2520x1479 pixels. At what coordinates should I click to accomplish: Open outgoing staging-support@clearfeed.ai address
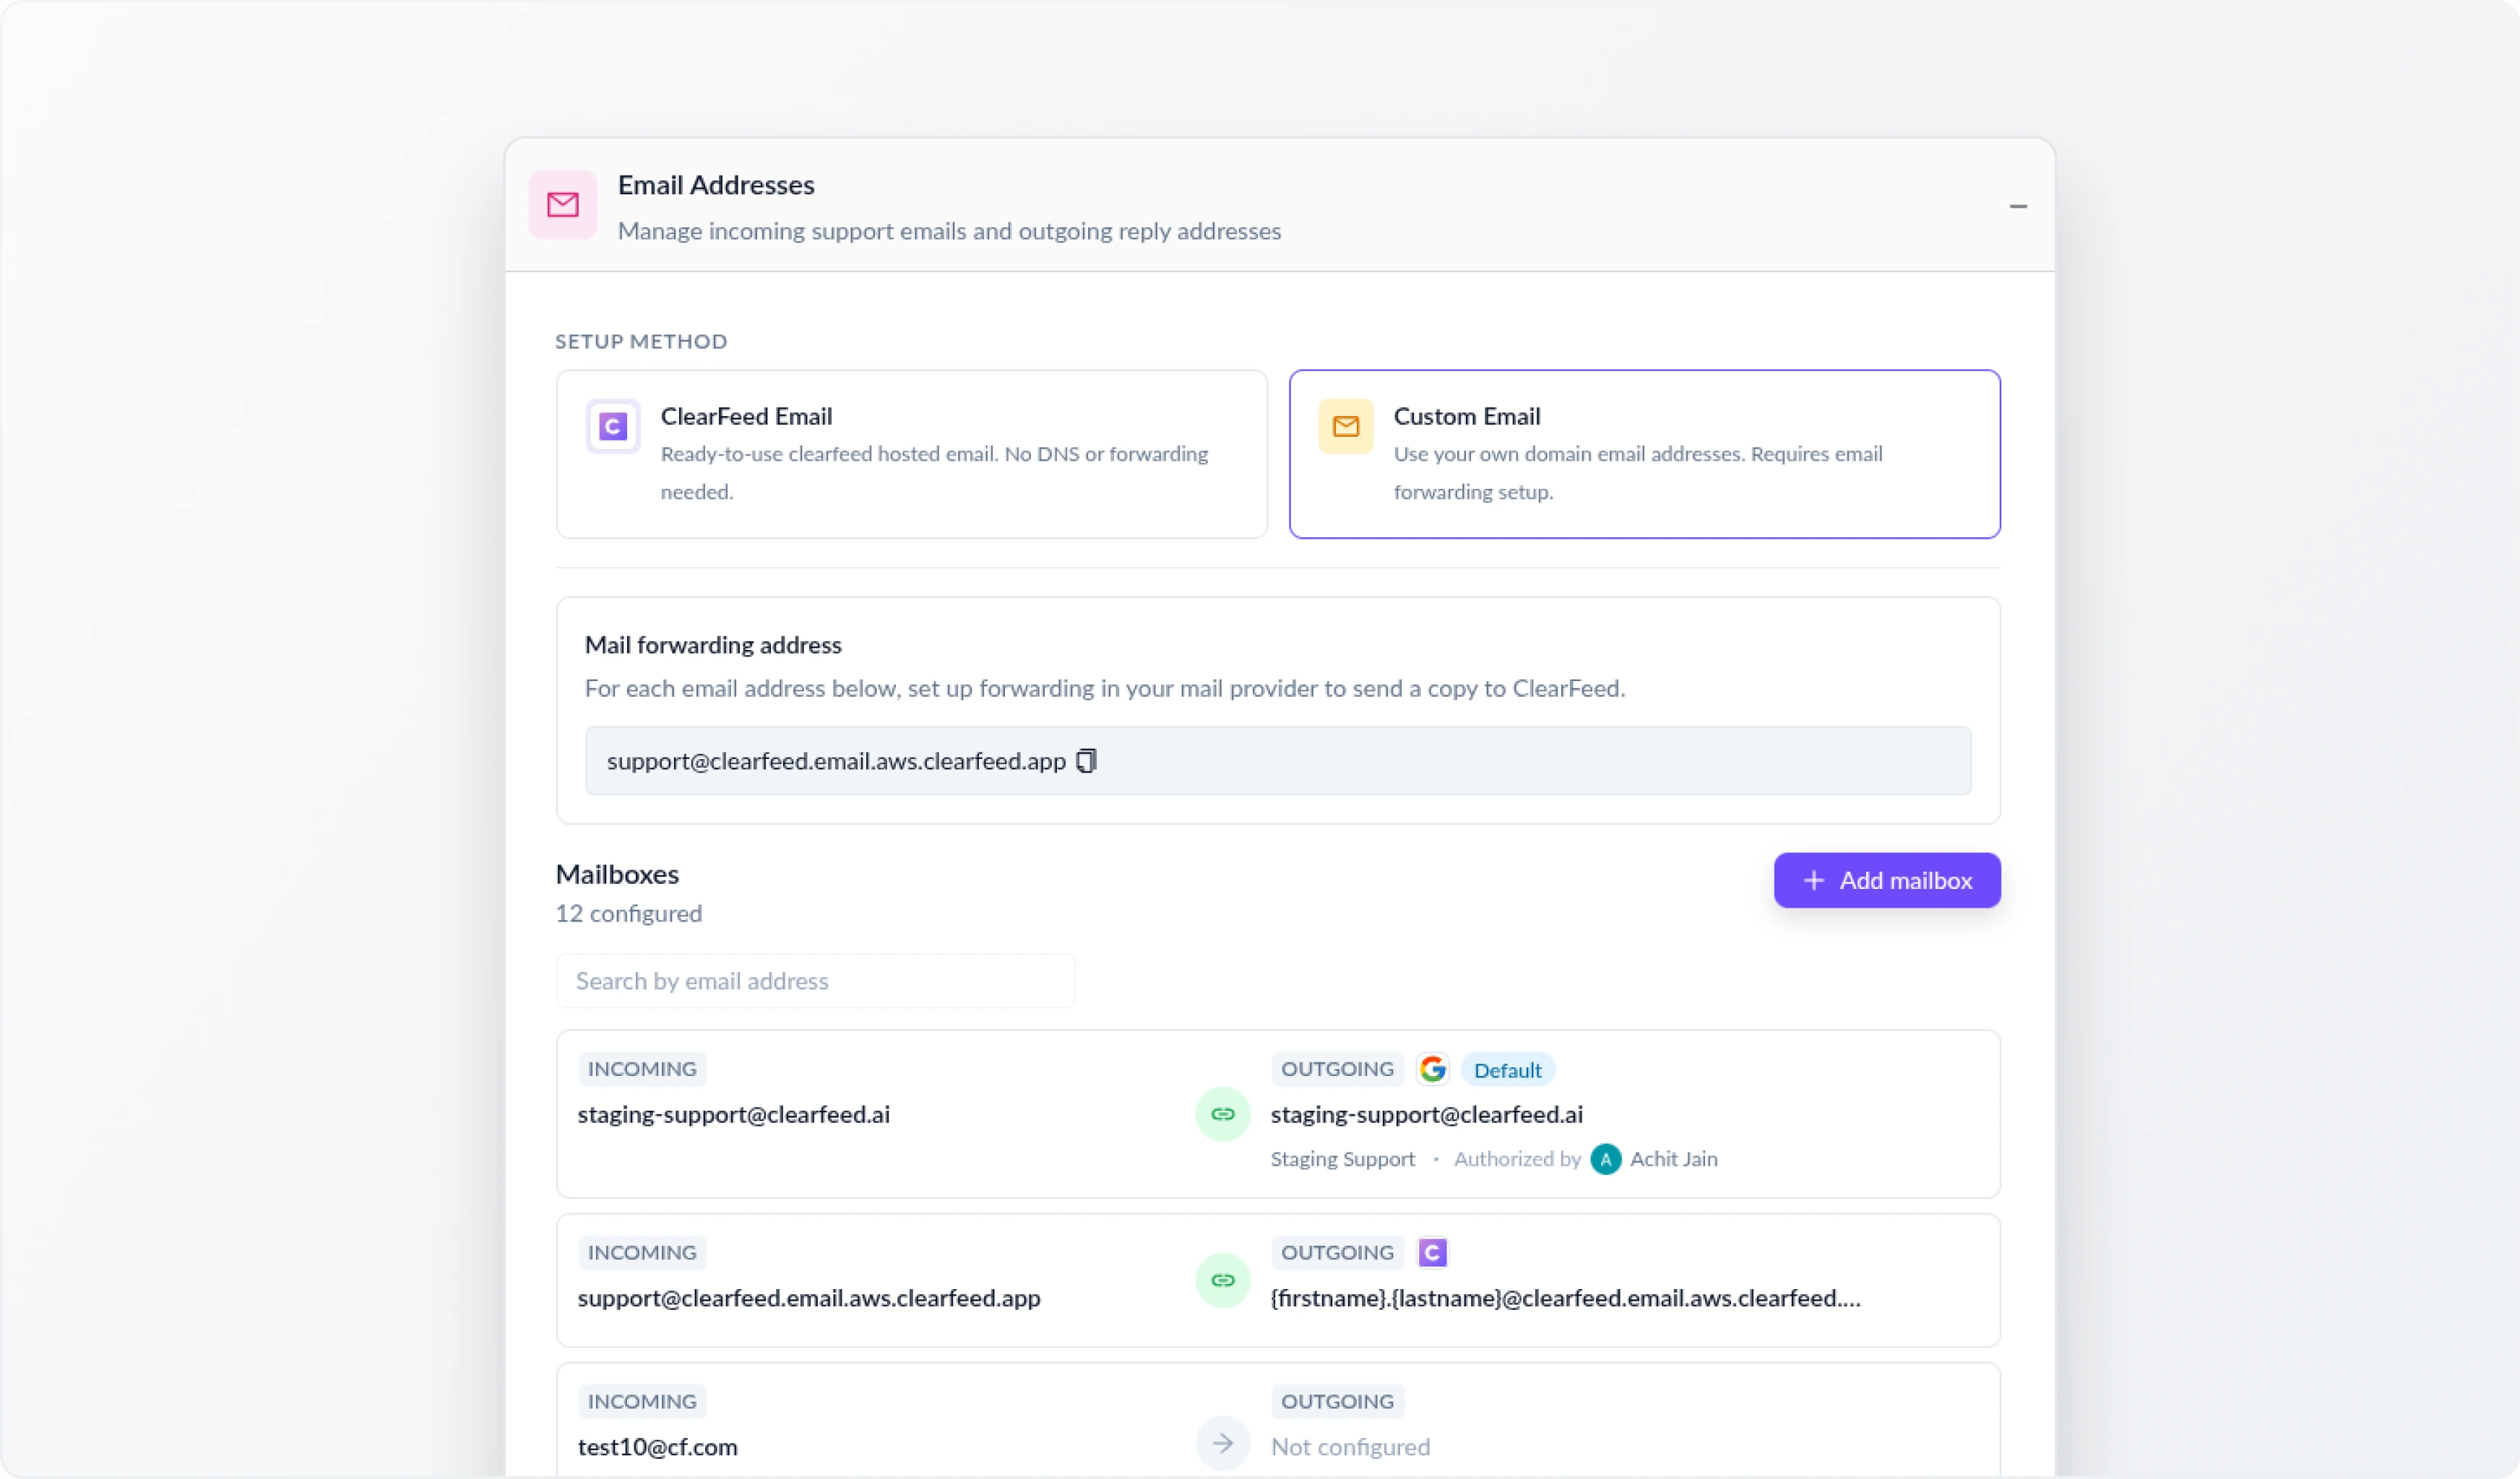1426,1114
